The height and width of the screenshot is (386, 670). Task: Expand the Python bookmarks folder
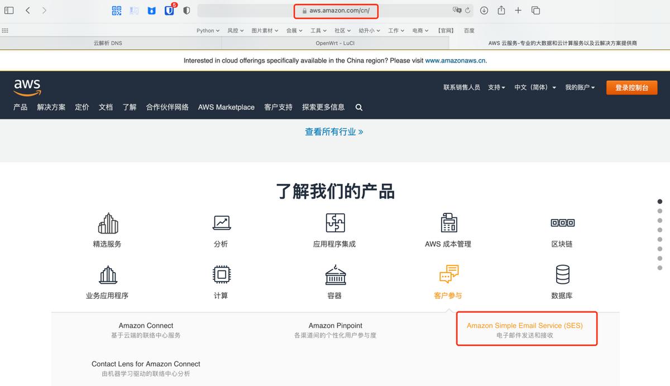[x=208, y=31]
